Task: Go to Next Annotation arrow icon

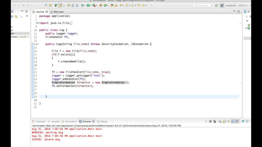Action: [127, 5]
